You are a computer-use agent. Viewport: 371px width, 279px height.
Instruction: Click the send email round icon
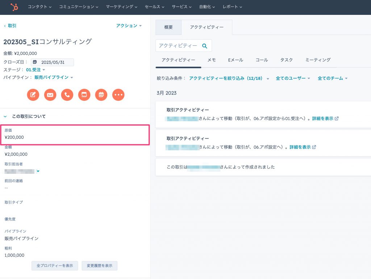click(x=50, y=95)
